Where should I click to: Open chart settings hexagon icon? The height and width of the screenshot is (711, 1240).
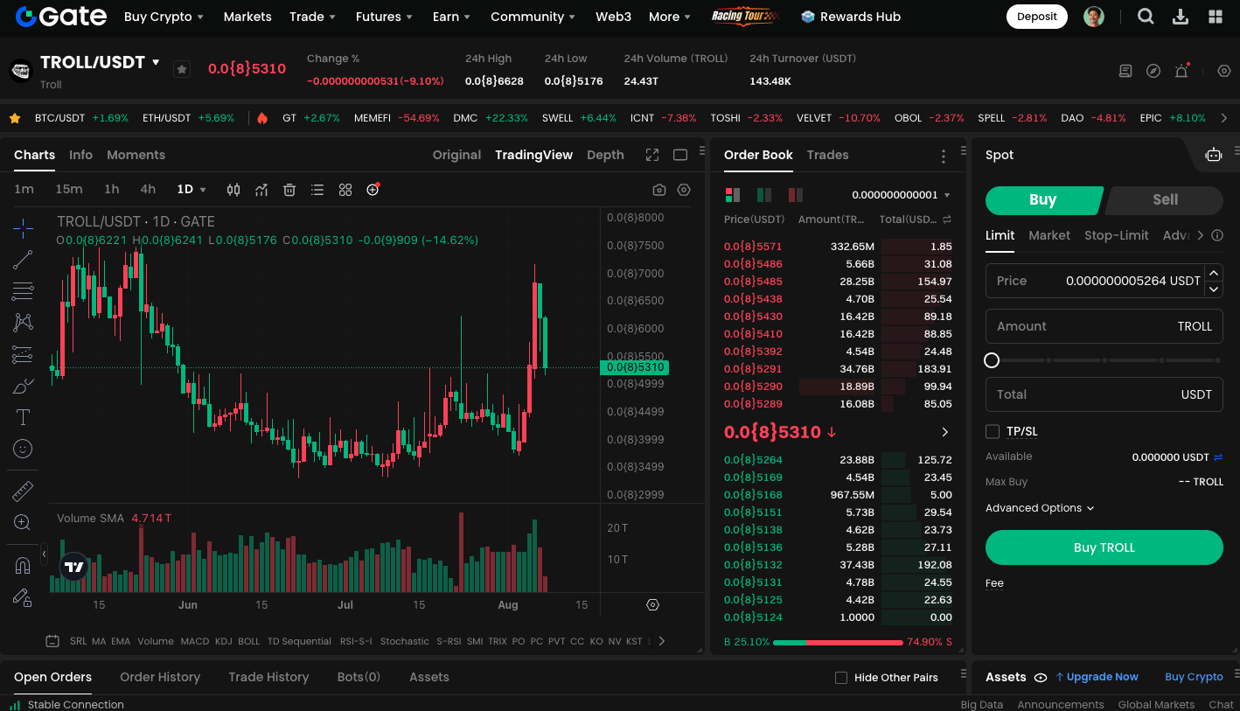point(684,190)
